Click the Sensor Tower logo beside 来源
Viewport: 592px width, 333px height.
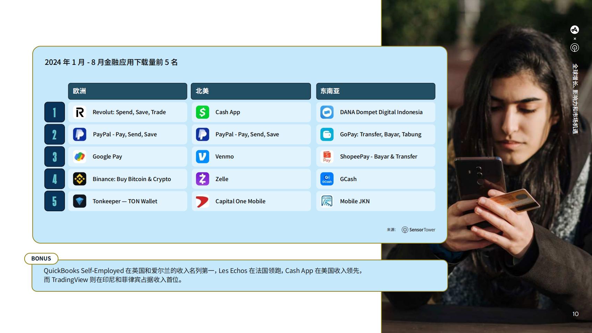point(418,230)
